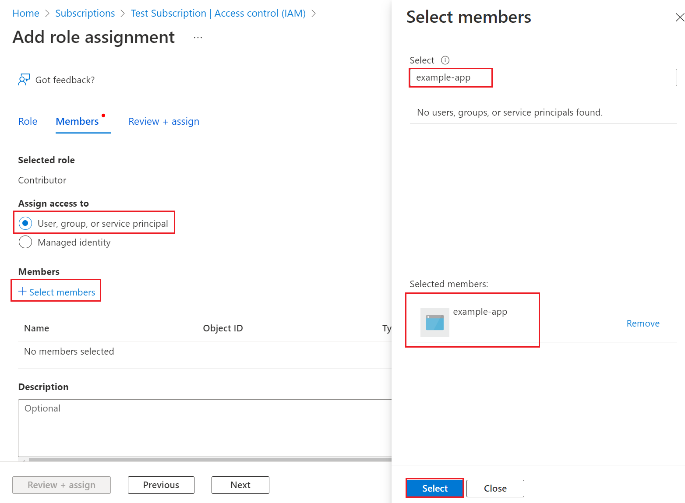Image resolution: width=685 pixels, height=503 pixels.
Task: Click the info icon beside Select
Action: pos(445,60)
